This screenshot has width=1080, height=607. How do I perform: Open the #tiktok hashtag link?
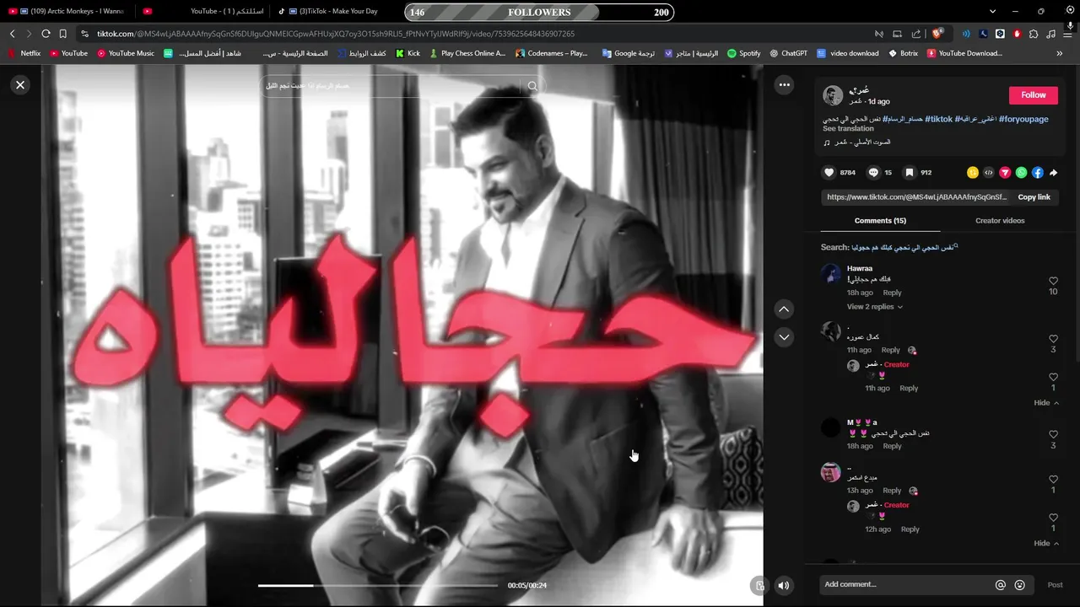[x=938, y=119]
